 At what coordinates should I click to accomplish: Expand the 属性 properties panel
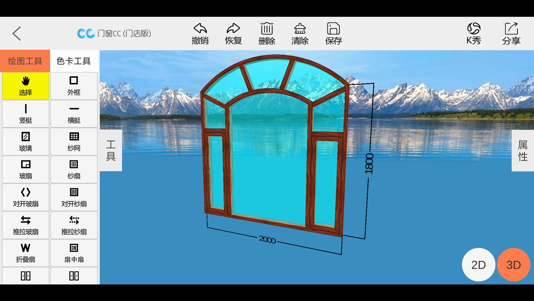pyautogui.click(x=523, y=150)
